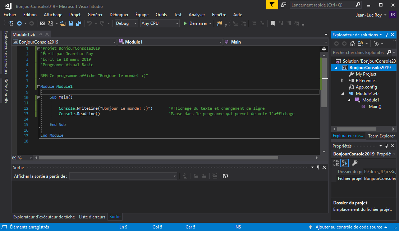Open the Générer menu
399x231 pixels.
(x=95, y=15)
